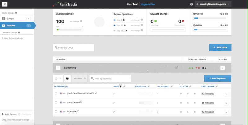The image size is (248, 125).
Task: Click the tags icon button
Action: (x=67, y=78)
